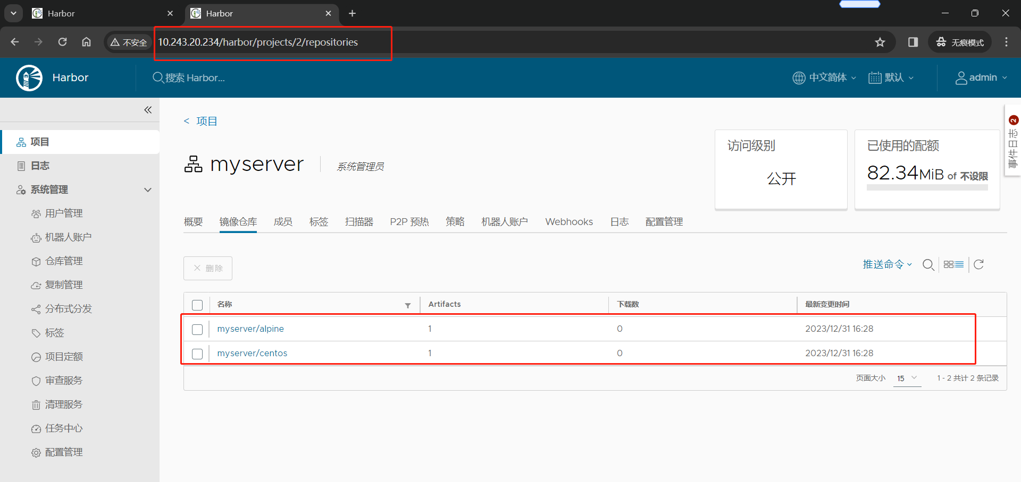Go back to 项目 list link

point(200,121)
